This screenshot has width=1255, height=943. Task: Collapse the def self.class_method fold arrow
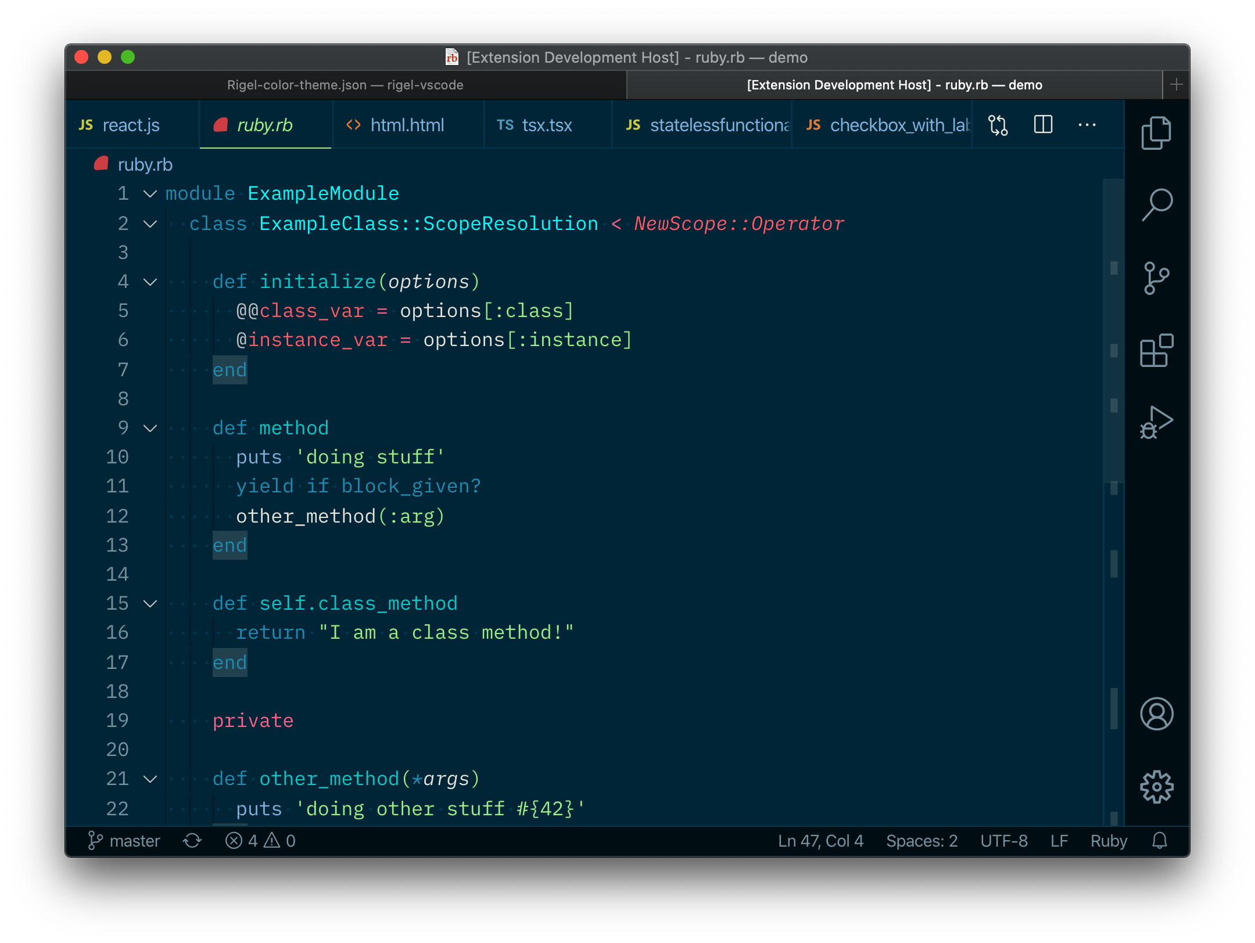pyautogui.click(x=150, y=604)
